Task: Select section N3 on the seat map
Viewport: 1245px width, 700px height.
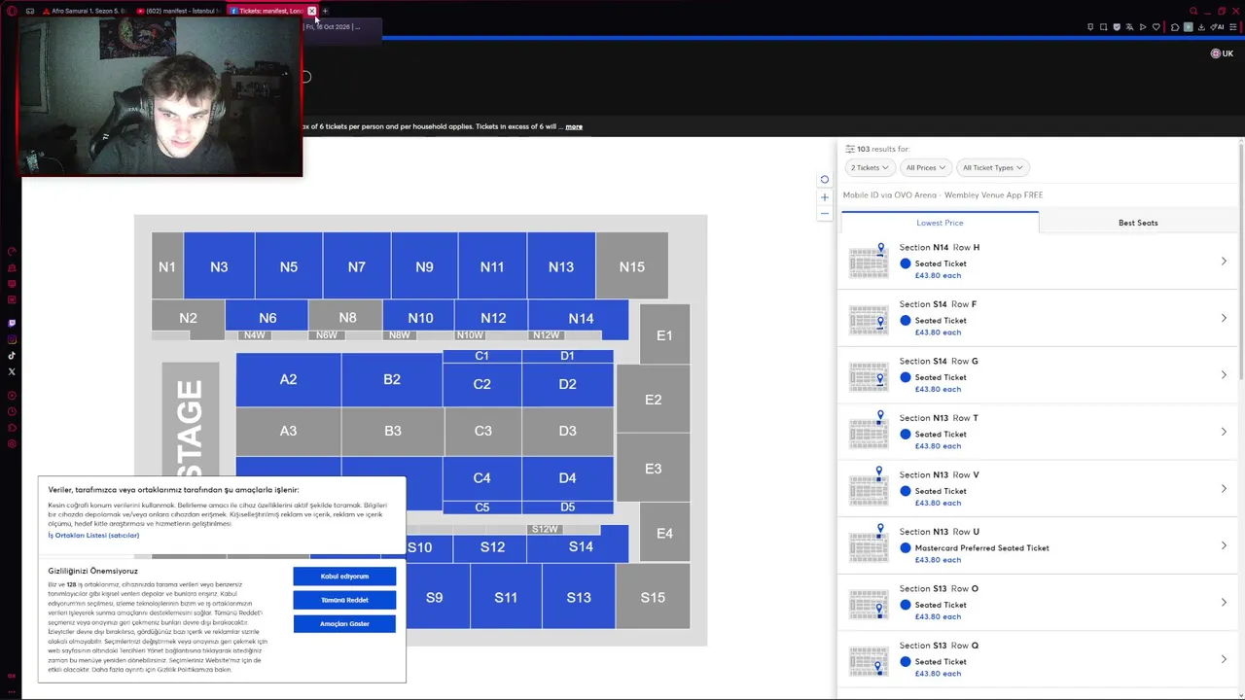Action: click(x=219, y=266)
